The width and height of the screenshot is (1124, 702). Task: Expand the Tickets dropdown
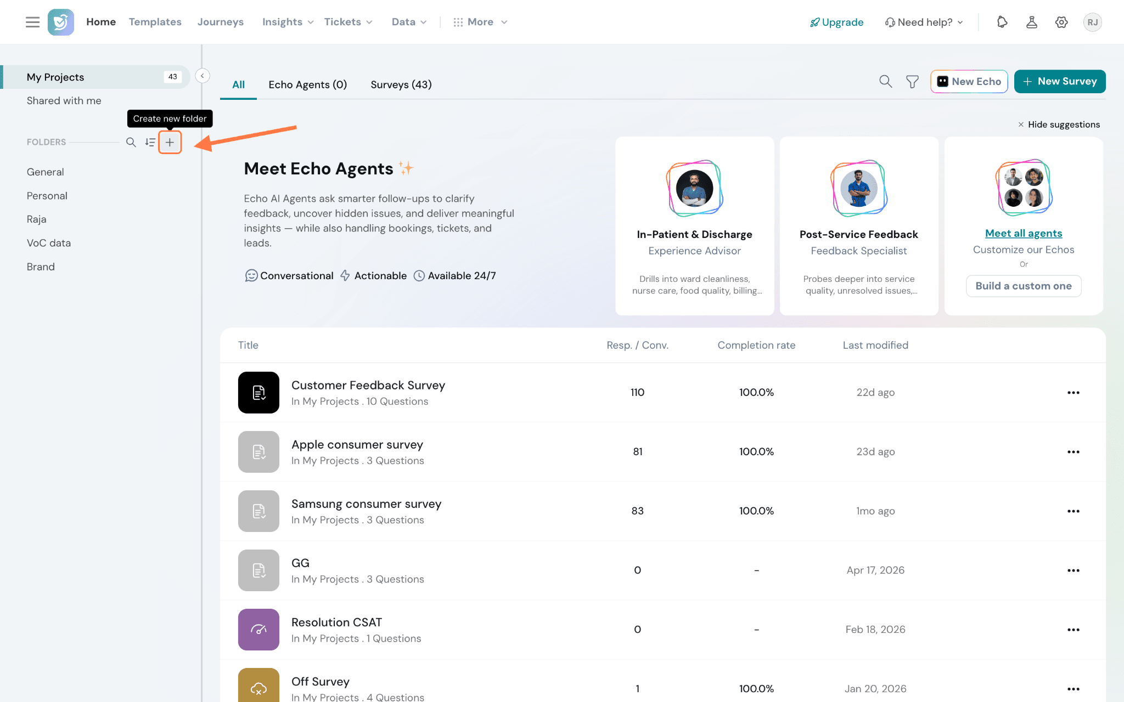click(x=348, y=22)
